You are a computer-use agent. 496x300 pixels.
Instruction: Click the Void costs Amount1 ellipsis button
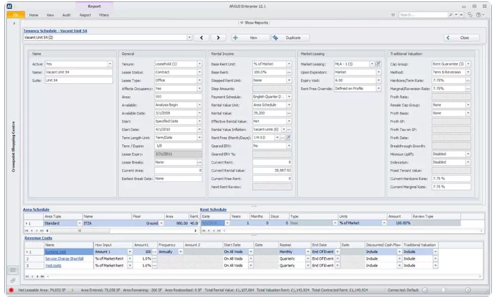click(155, 266)
